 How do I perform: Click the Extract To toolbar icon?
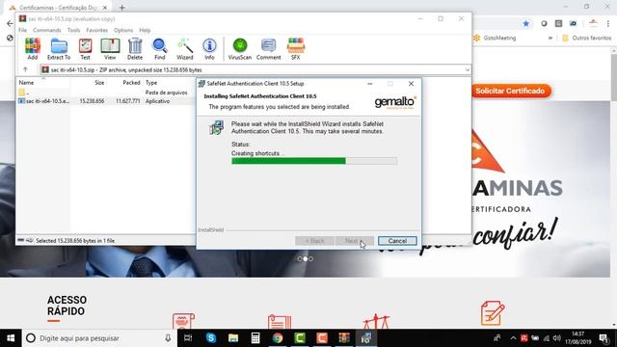tap(59, 49)
